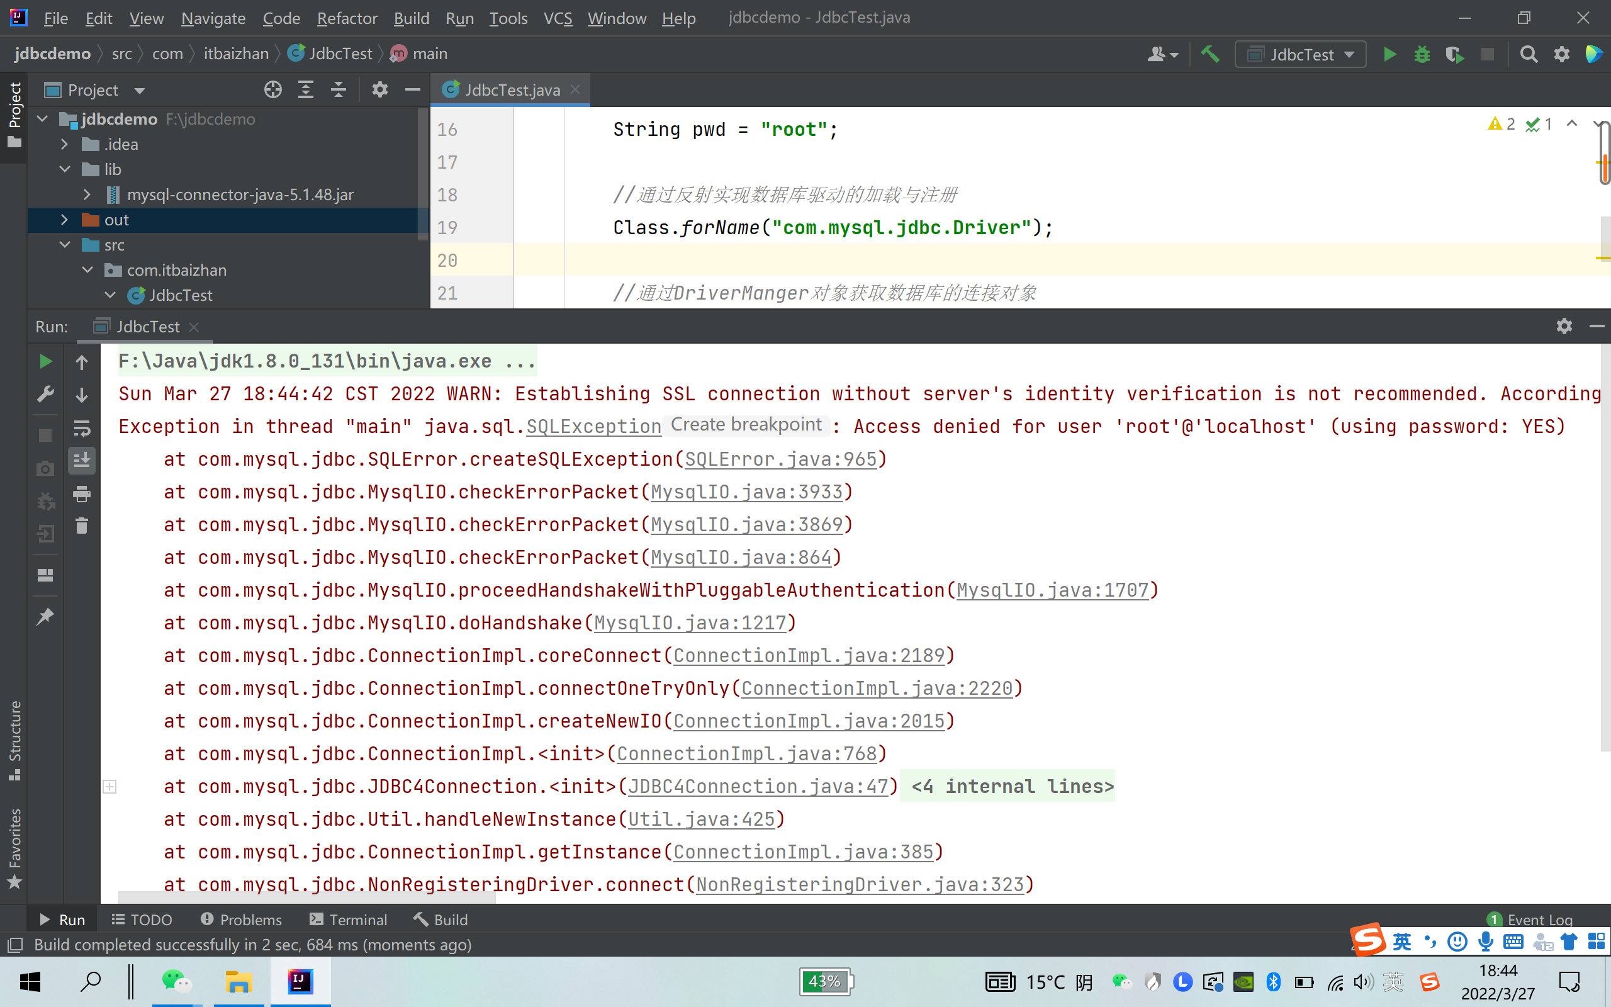Expand the out folder
1611x1007 pixels.
[x=65, y=220]
